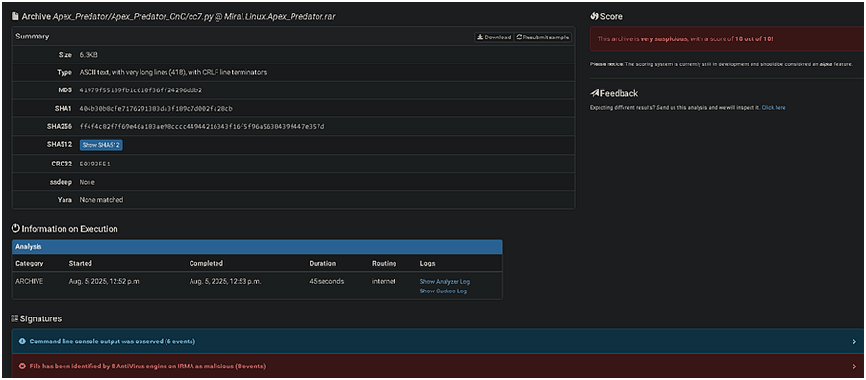Click the Started time 12:52 p.m.
The width and height of the screenshot is (866, 380).
click(x=105, y=282)
